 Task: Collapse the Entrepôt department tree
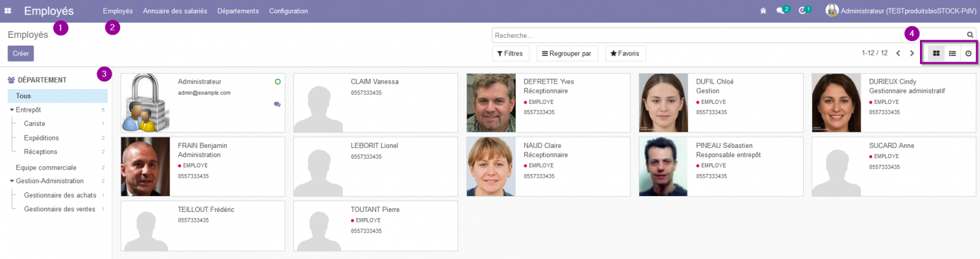[12, 110]
